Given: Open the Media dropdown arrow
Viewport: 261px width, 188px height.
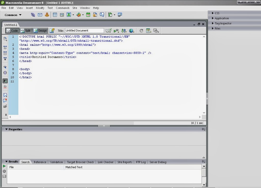Looking at the screenshot, I should click(83, 15).
